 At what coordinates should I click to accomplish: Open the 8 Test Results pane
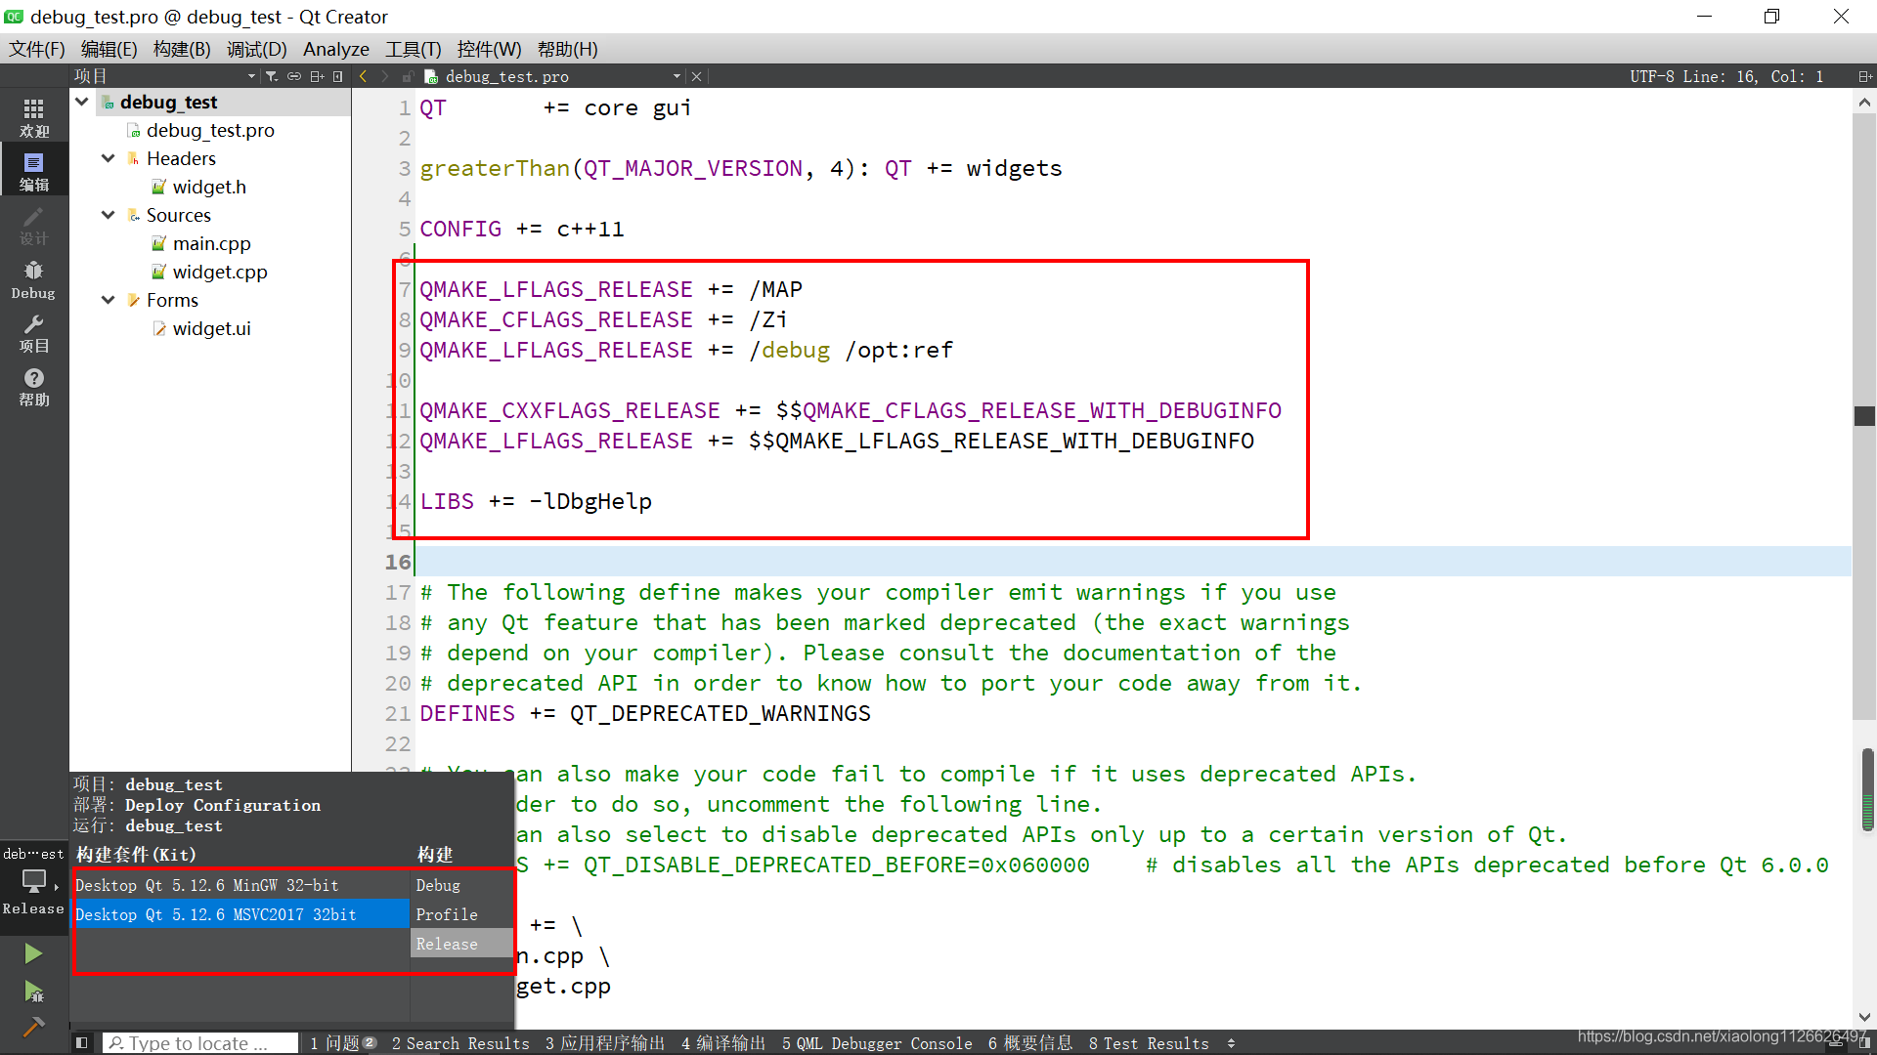[x=1150, y=1042]
